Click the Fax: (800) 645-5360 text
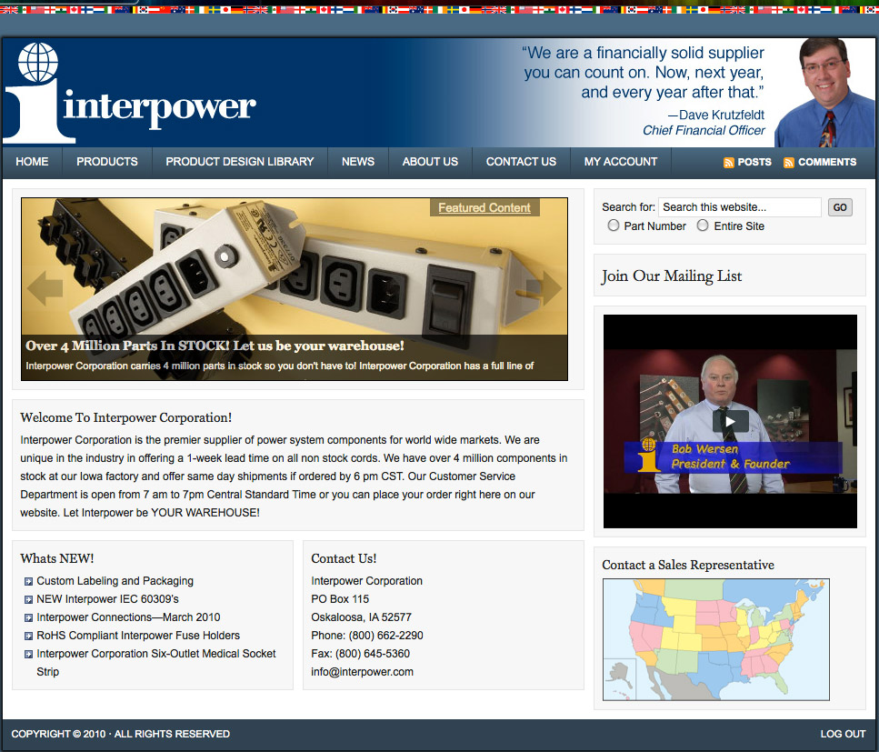Viewport: 879px width, 752px height. 361,654
